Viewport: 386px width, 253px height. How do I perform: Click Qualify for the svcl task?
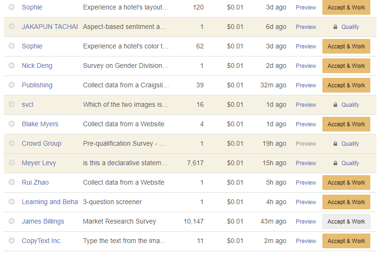pos(350,104)
